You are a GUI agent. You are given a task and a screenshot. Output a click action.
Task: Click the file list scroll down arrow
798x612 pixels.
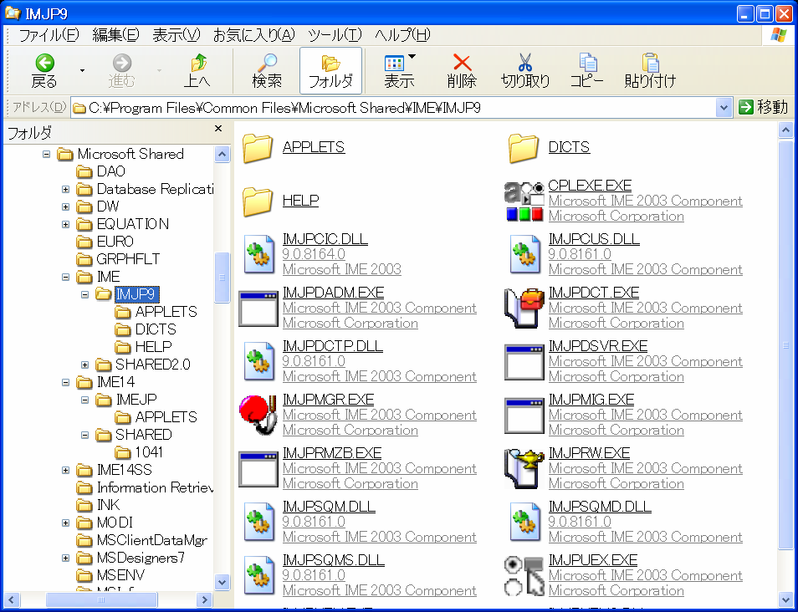point(785,599)
